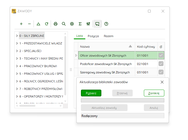Switch to the Razem tab

click(108, 36)
